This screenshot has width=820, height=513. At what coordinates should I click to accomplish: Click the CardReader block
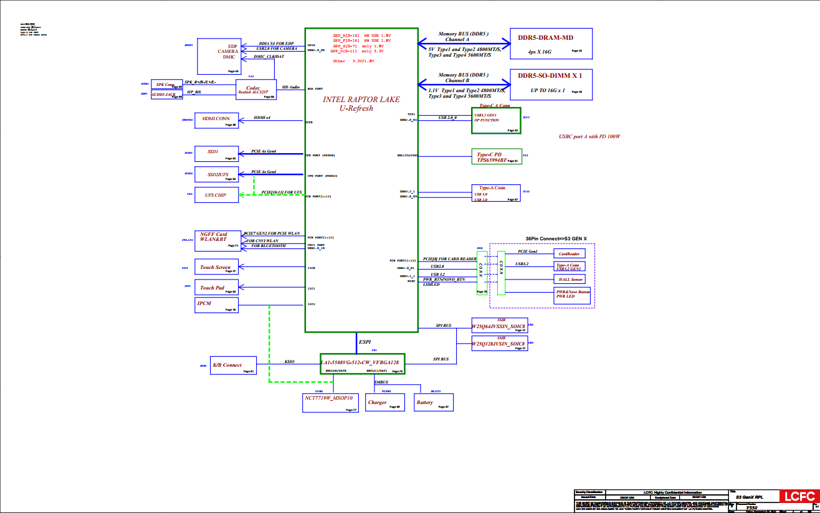point(571,254)
